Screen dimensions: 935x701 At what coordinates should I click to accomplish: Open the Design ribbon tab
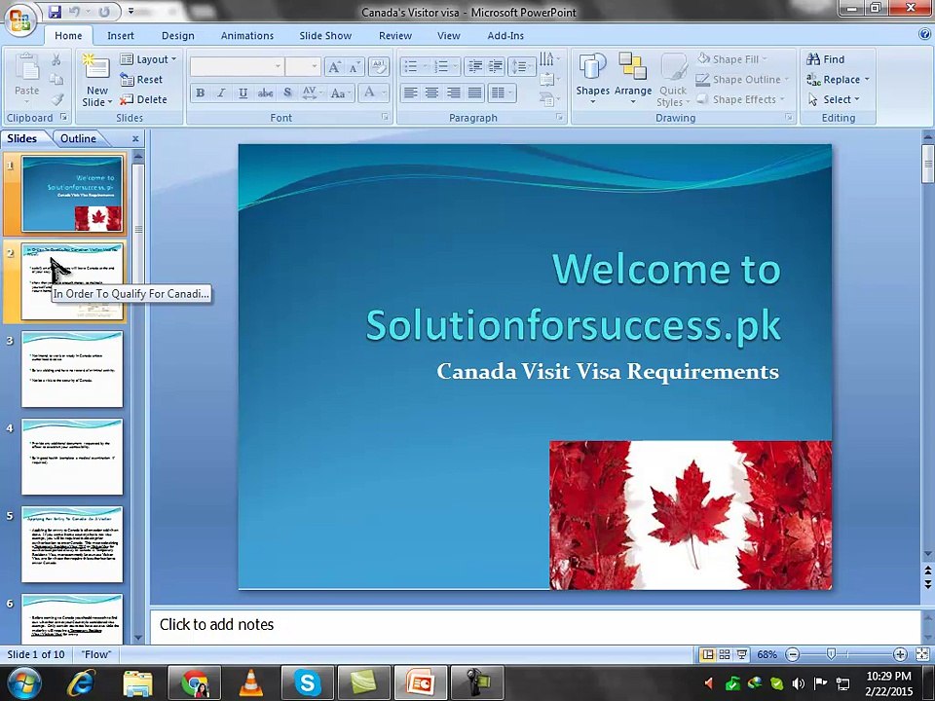(x=177, y=36)
